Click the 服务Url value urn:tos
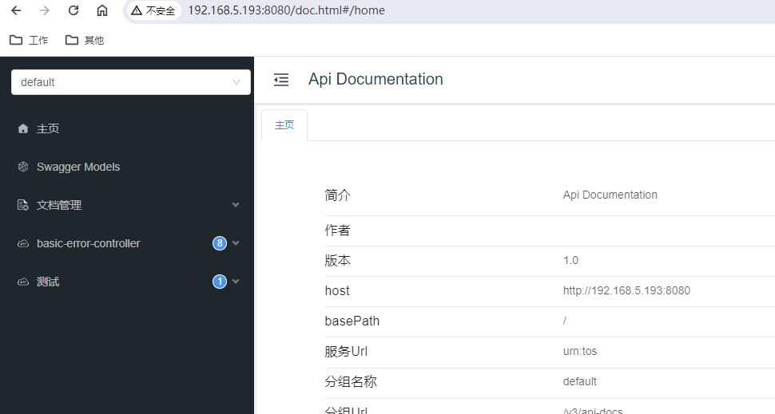775x414 pixels. 580,351
